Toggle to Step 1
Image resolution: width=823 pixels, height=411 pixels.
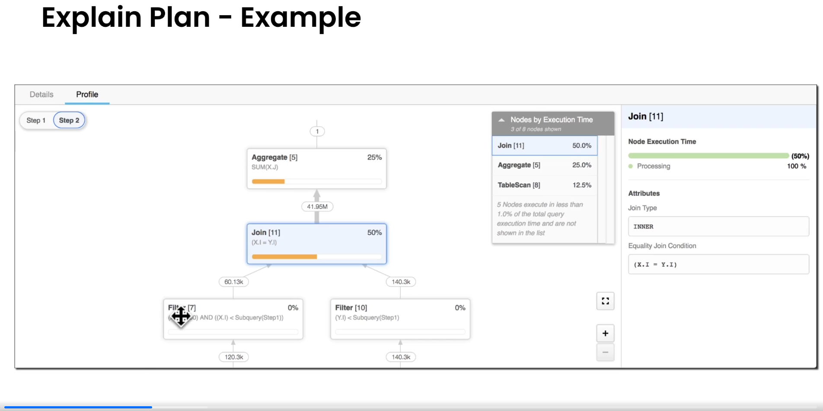pyautogui.click(x=36, y=121)
